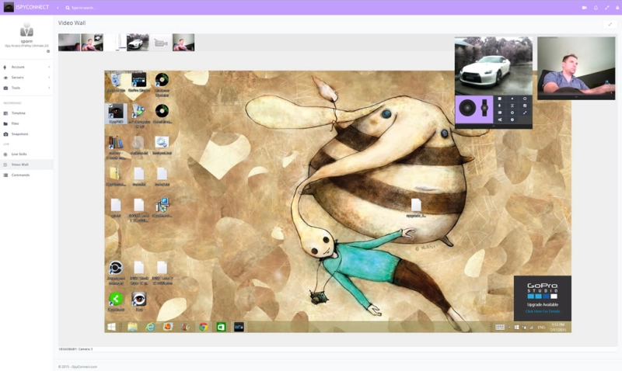
Task: Click the round PTZ joystick pad
Action: [467, 108]
